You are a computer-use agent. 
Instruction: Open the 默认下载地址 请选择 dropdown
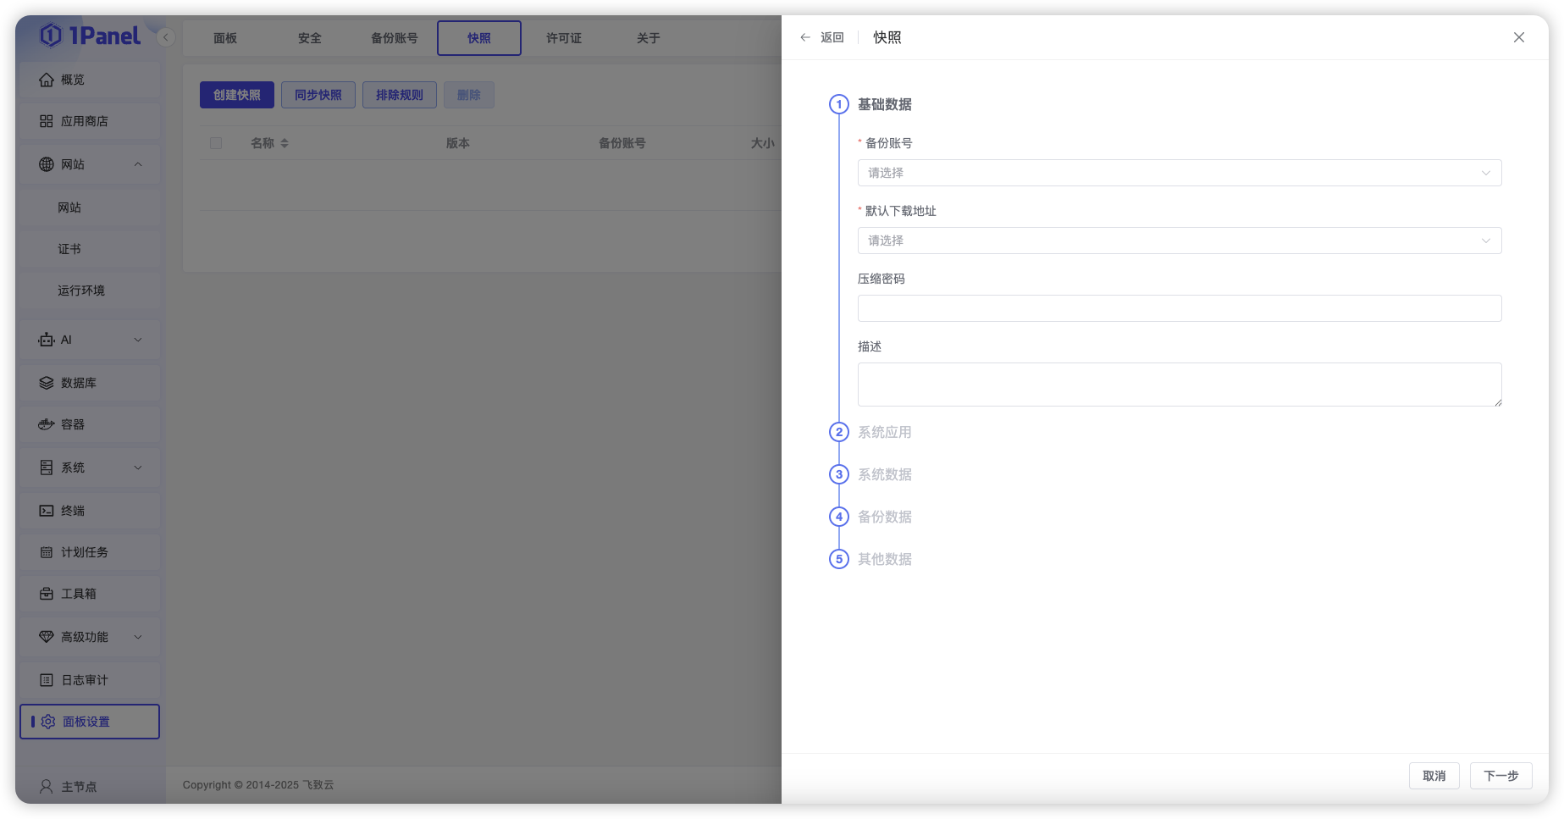point(1179,240)
